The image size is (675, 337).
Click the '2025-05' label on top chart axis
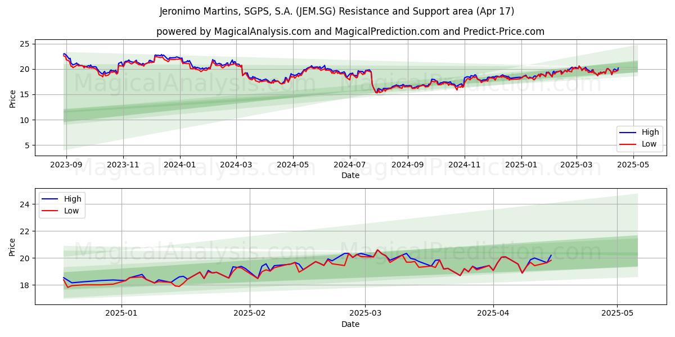coord(633,165)
